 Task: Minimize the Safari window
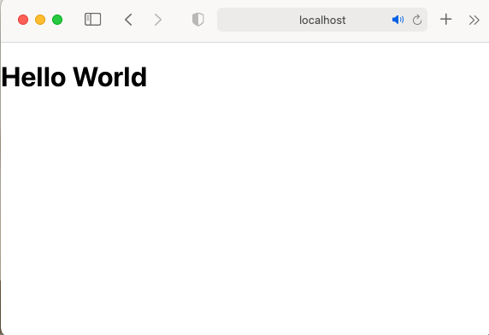(x=40, y=20)
